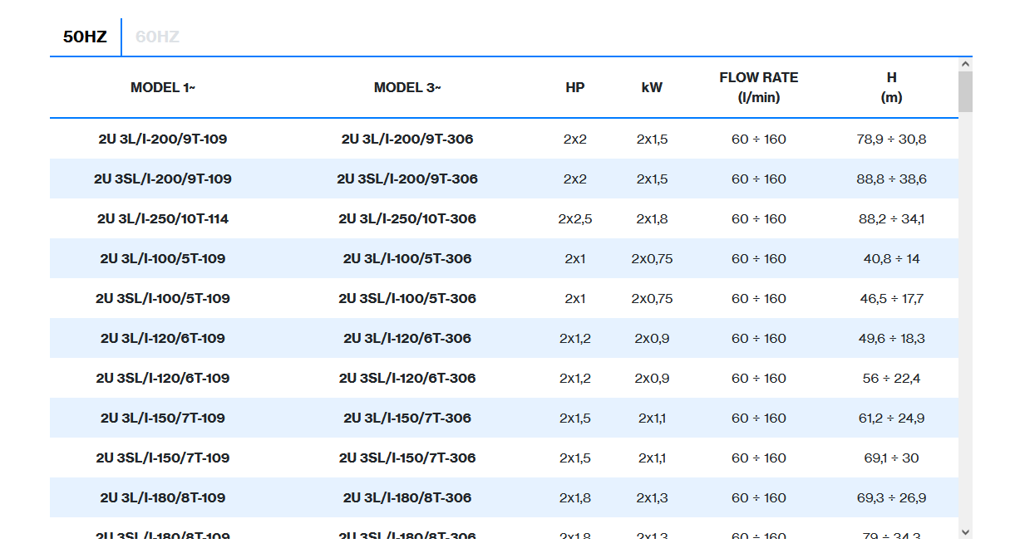Switch to the 60HZ tab
Image resolution: width=1015 pixels, height=558 pixels.
click(157, 37)
